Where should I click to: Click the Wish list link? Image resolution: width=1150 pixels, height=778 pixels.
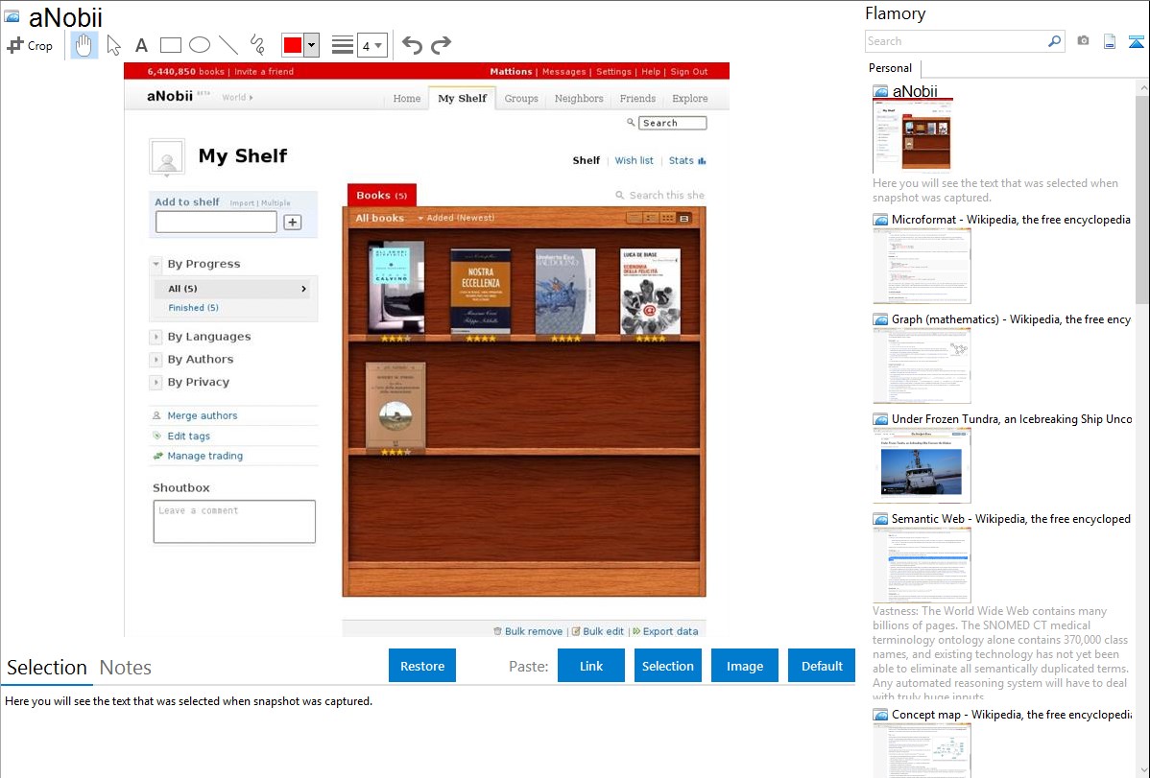tap(634, 160)
